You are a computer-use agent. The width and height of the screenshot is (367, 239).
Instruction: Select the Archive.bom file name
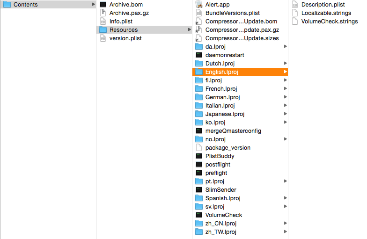tap(126, 5)
